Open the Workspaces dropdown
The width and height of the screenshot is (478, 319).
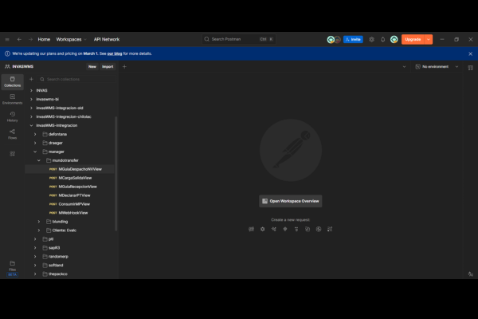coord(72,39)
